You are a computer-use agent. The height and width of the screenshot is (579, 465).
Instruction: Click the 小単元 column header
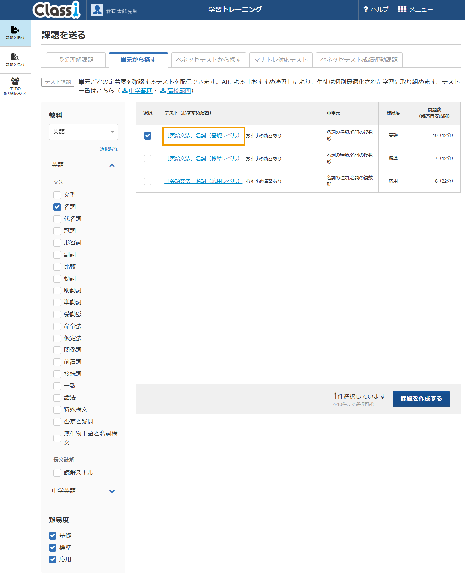[x=350, y=113]
